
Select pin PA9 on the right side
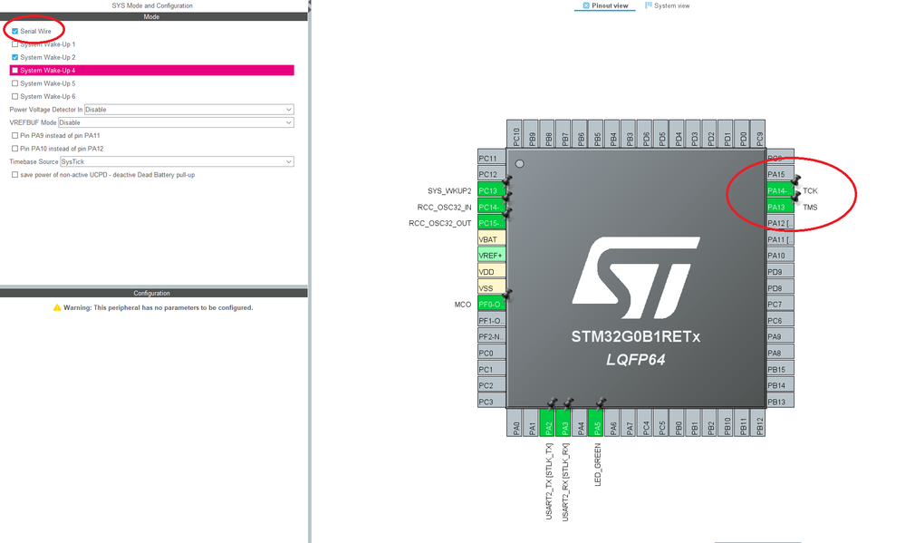[x=780, y=337]
